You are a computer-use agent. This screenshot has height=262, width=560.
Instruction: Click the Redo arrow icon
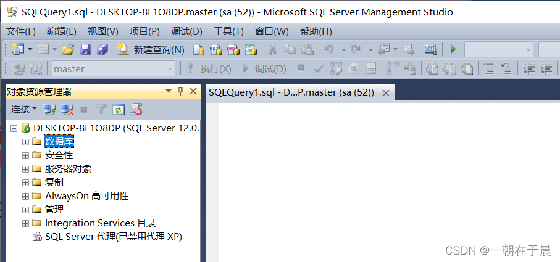(x=356, y=49)
